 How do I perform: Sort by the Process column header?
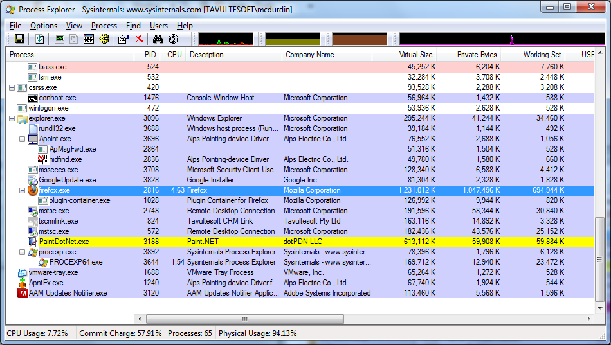point(70,55)
